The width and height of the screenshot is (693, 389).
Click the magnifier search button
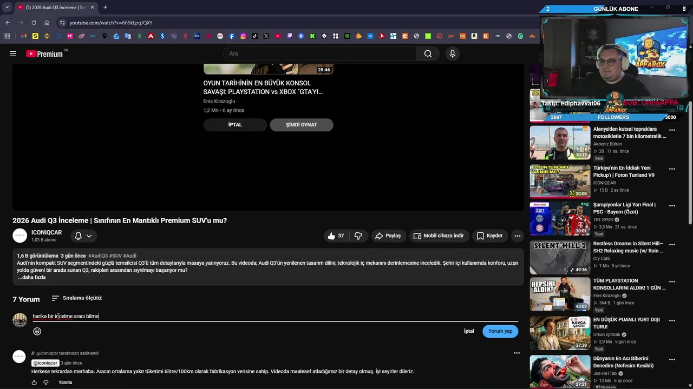coord(428,53)
